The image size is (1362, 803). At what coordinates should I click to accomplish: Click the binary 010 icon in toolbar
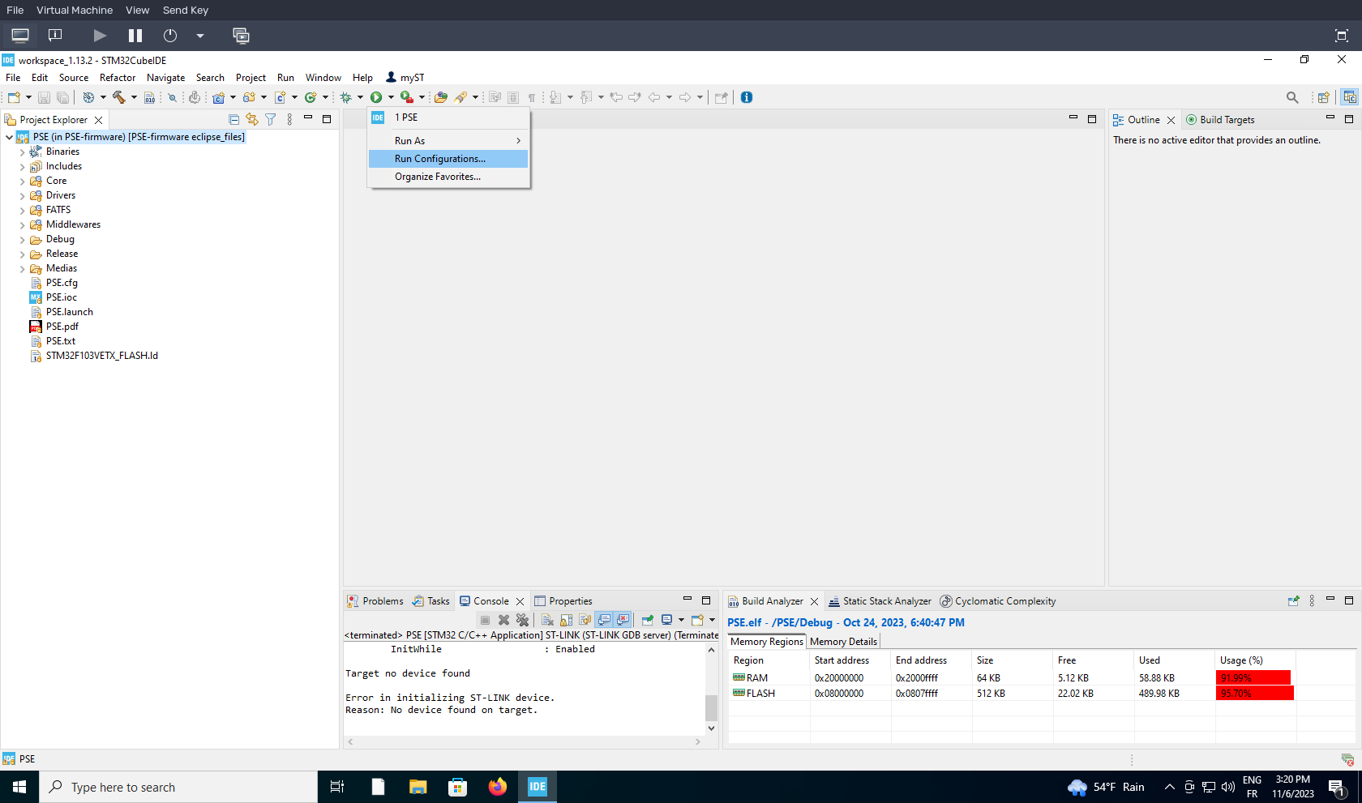(150, 97)
